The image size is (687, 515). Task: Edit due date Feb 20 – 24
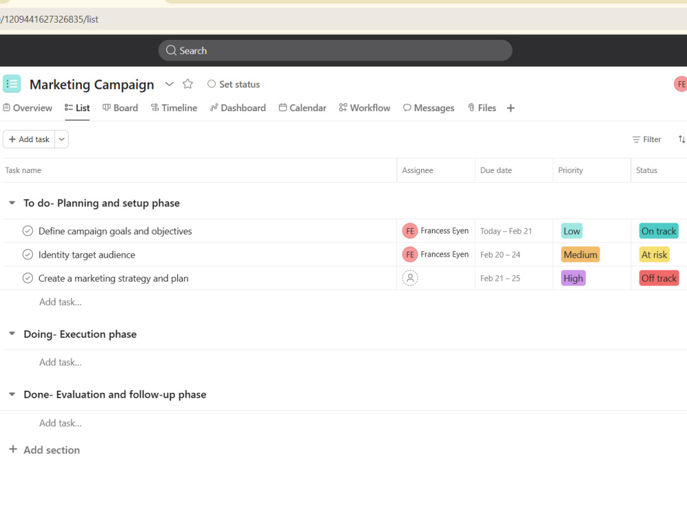coord(500,255)
